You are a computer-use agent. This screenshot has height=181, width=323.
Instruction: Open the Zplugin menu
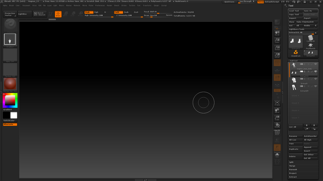pos(156,6)
